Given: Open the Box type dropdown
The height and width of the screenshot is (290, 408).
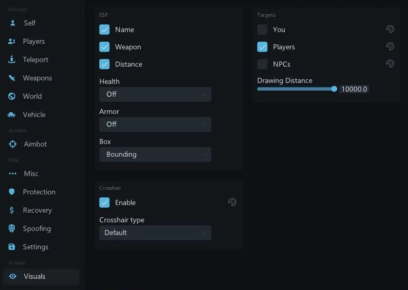Looking at the screenshot, I should (155, 154).
